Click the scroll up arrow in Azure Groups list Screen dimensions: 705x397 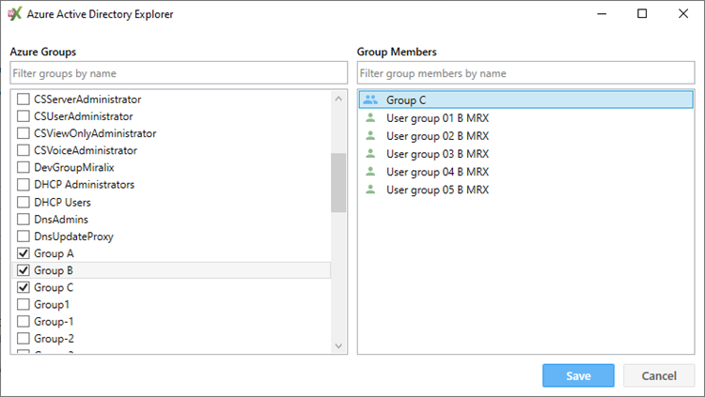pyautogui.click(x=338, y=99)
